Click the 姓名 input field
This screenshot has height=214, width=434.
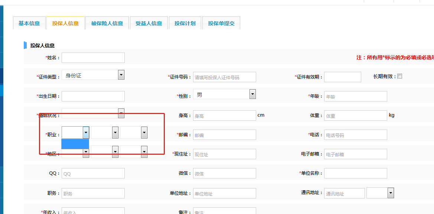(x=93, y=58)
